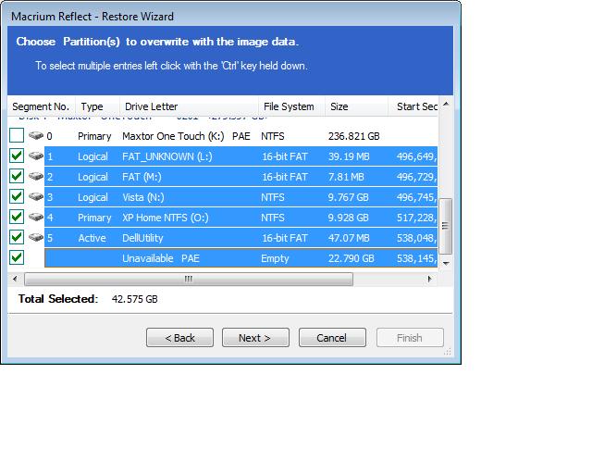592x474 pixels.
Task: Uncheck the Unavailable empty space checkbox
Action: pyautogui.click(x=17, y=257)
